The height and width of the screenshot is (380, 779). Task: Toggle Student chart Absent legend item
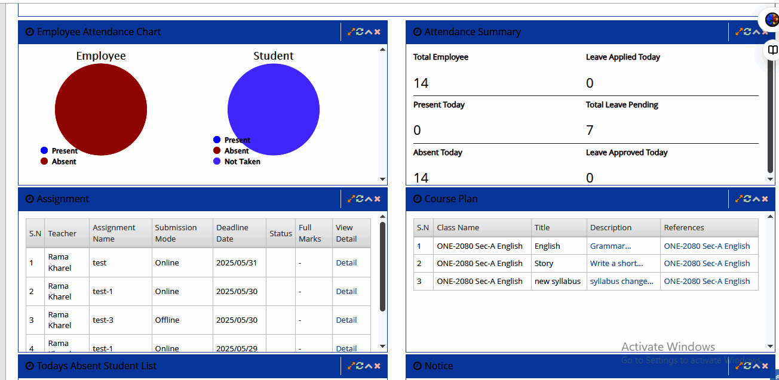[x=231, y=151]
